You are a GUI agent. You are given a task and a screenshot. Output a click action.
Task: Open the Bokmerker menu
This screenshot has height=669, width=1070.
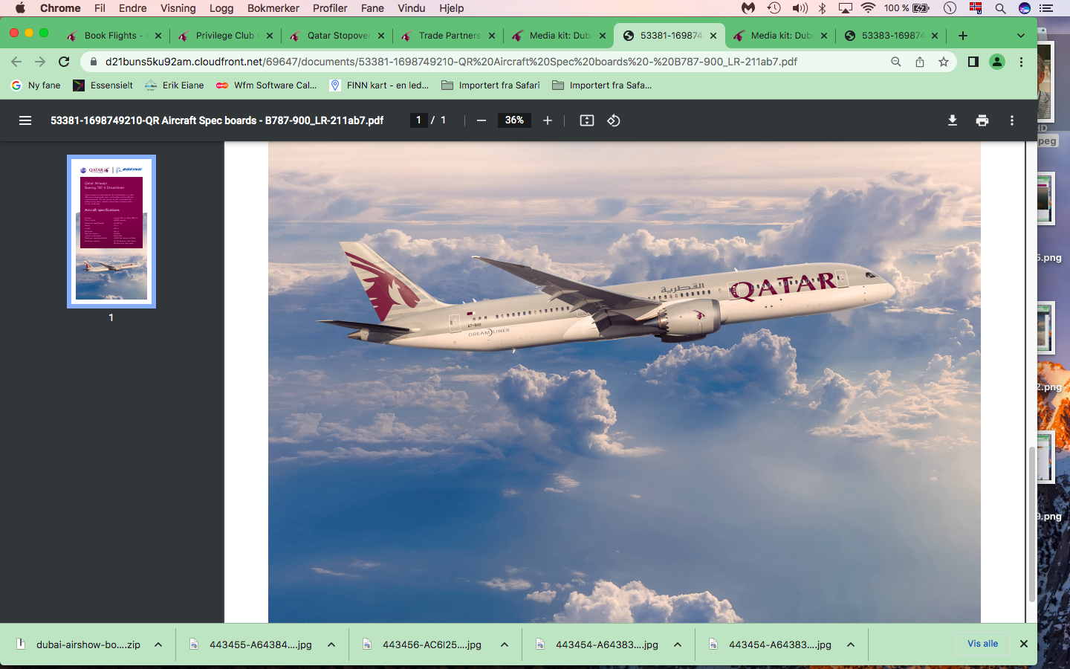point(273,8)
